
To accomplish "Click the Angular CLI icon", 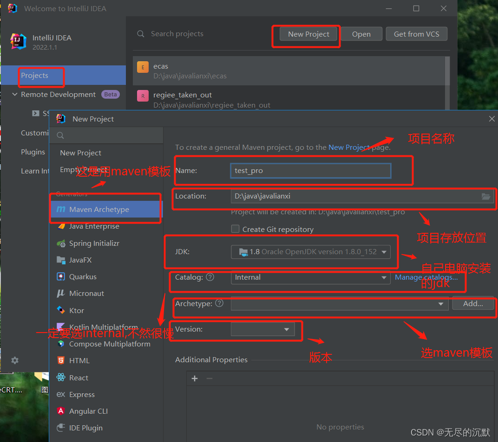I will 61,411.
